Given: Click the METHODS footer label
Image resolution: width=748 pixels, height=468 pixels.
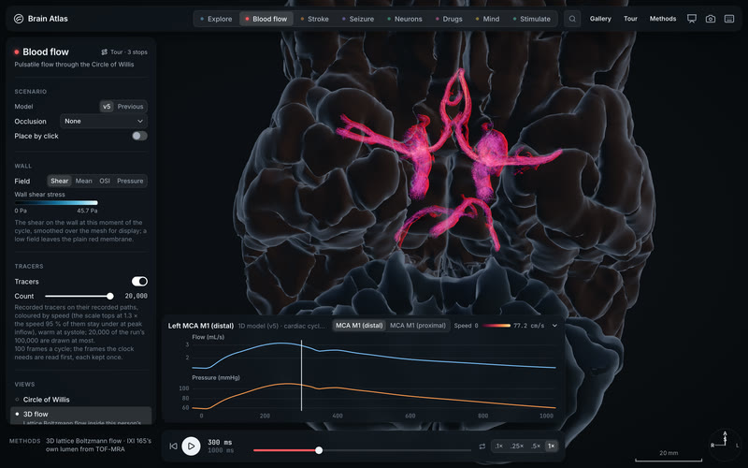Looking at the screenshot, I should coord(25,441).
